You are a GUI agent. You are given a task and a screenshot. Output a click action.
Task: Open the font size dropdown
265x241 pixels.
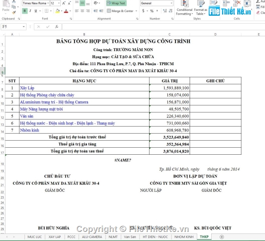pos(59,3)
